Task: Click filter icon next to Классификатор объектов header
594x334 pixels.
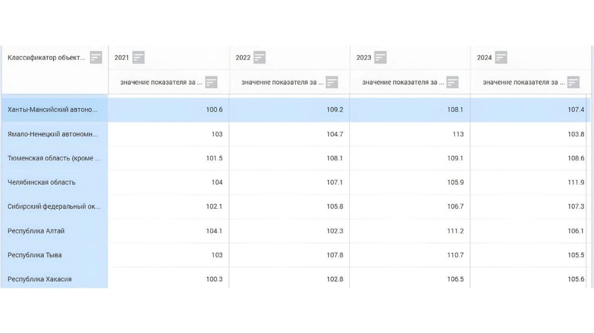Action: [x=96, y=58]
